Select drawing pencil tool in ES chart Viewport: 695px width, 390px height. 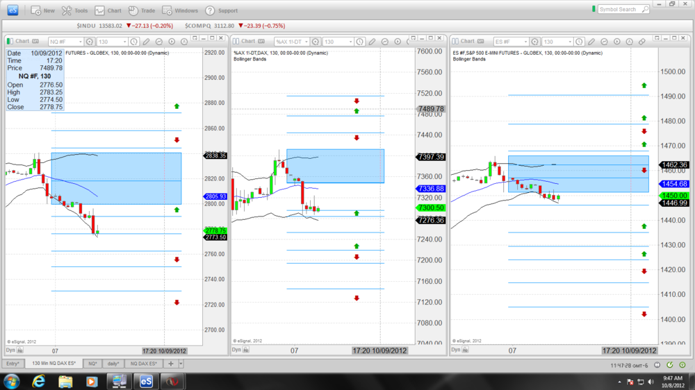(591, 42)
